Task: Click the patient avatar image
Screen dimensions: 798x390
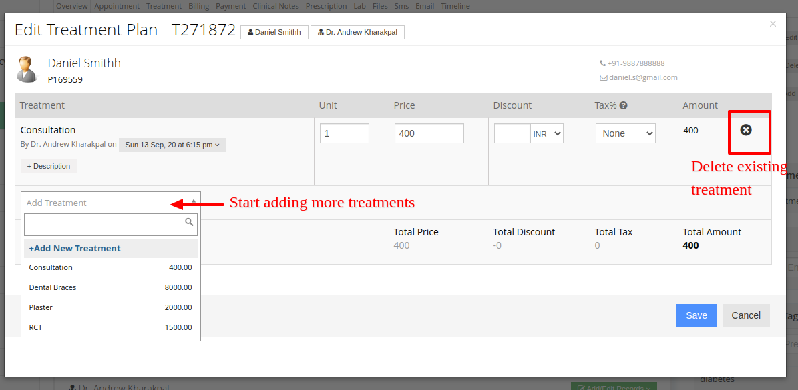Action: (x=27, y=69)
